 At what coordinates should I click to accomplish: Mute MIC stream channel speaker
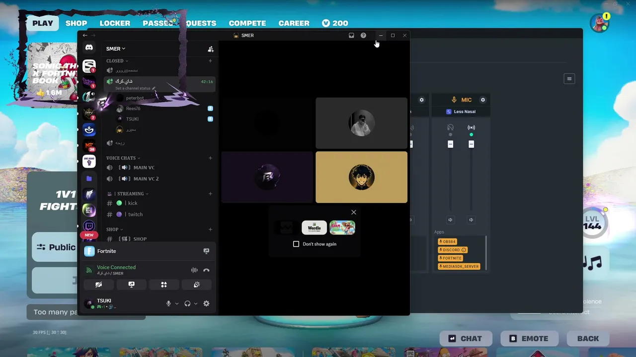[471, 220]
